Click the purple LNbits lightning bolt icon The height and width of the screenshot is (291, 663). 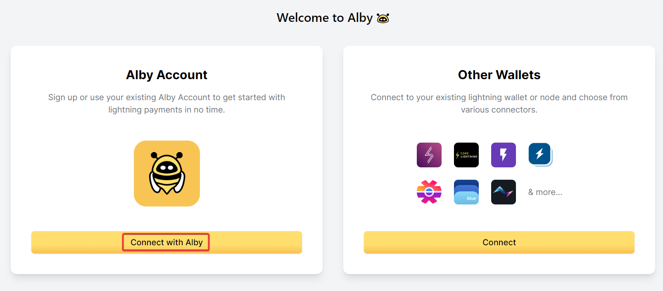click(x=503, y=155)
